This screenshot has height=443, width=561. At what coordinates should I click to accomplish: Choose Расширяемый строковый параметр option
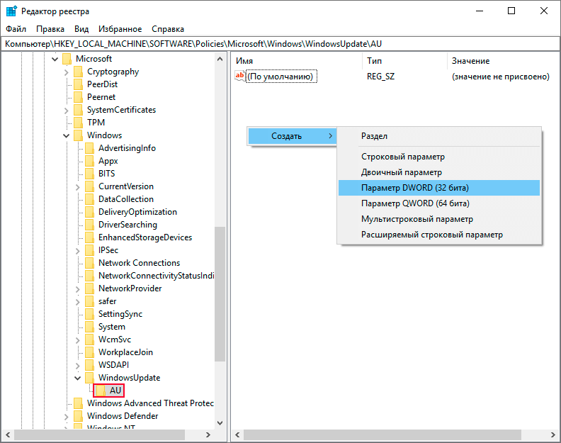(x=439, y=235)
